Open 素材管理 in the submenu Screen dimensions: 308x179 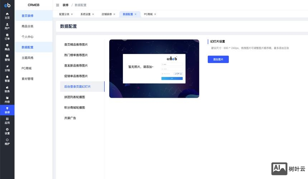point(34,79)
